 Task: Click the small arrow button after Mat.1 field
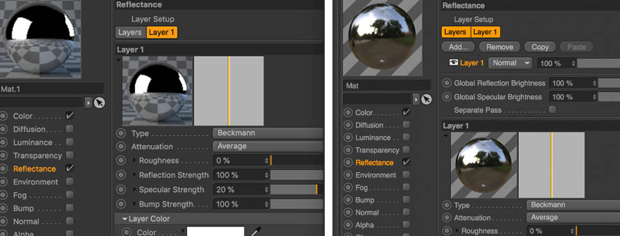pyautogui.click(x=88, y=103)
